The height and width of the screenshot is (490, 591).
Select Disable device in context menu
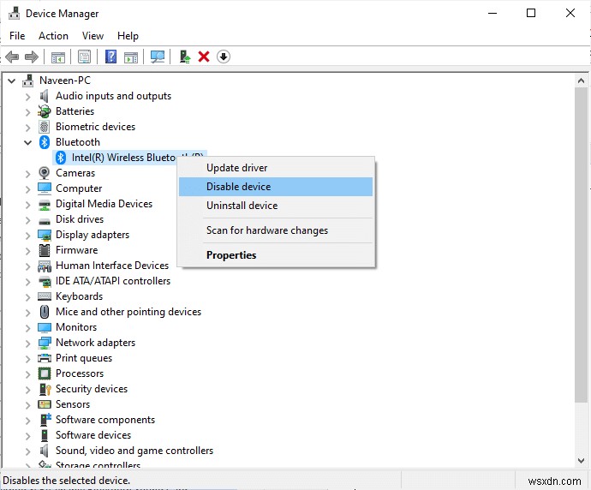(x=276, y=187)
